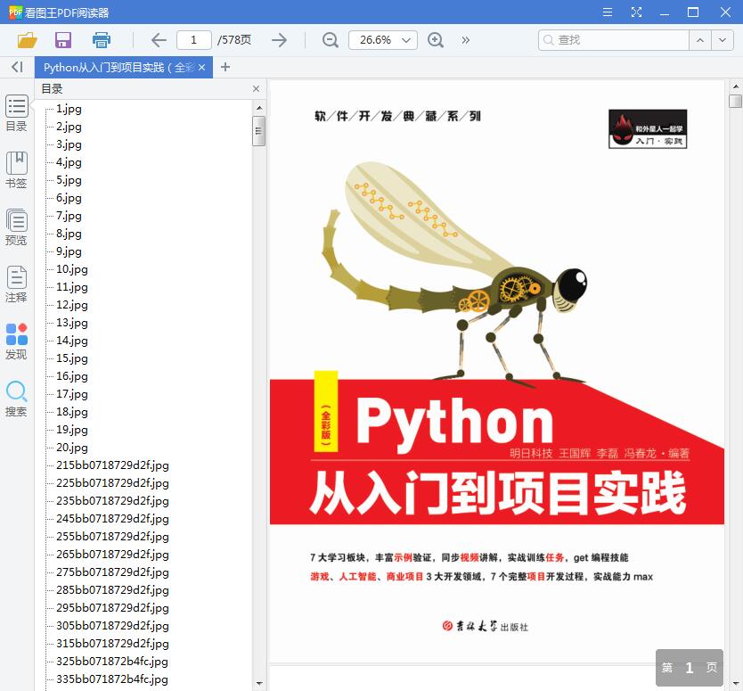This screenshot has width=743, height=691.
Task: Go back a page with the left arrow
Action: pos(157,40)
